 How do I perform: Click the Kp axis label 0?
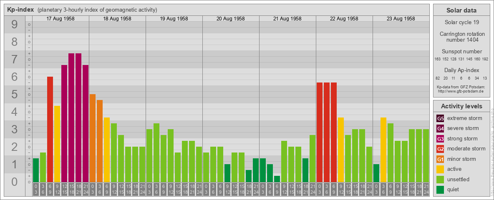tap(15, 182)
